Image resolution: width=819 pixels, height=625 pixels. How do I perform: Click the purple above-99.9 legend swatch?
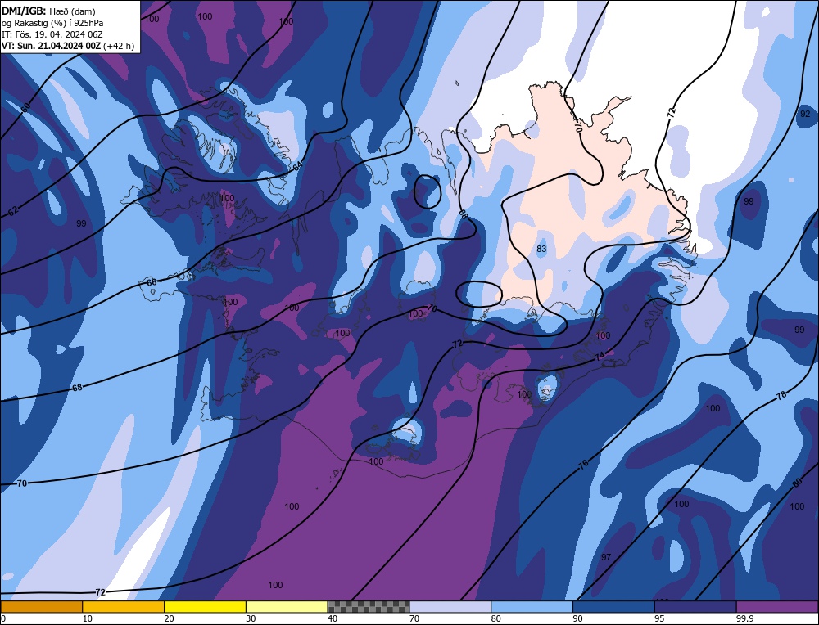[x=777, y=606]
